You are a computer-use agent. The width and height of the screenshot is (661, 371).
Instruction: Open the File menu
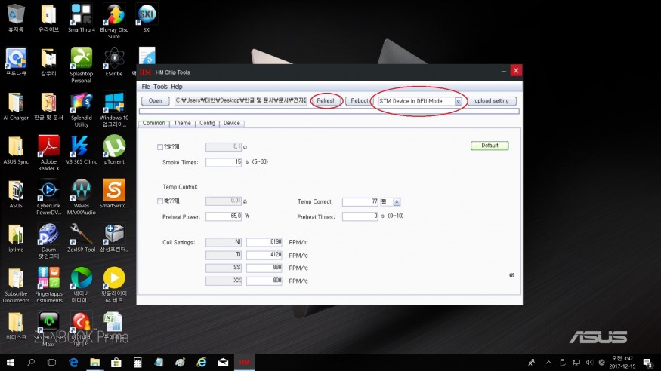[146, 87]
